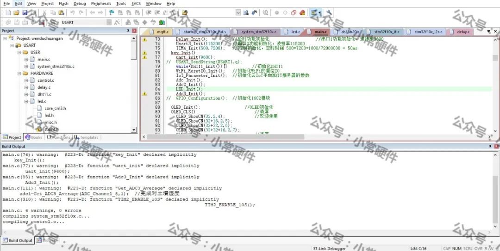Collapse the USER folder group
The height and width of the screenshot is (251, 500).
(19, 52)
